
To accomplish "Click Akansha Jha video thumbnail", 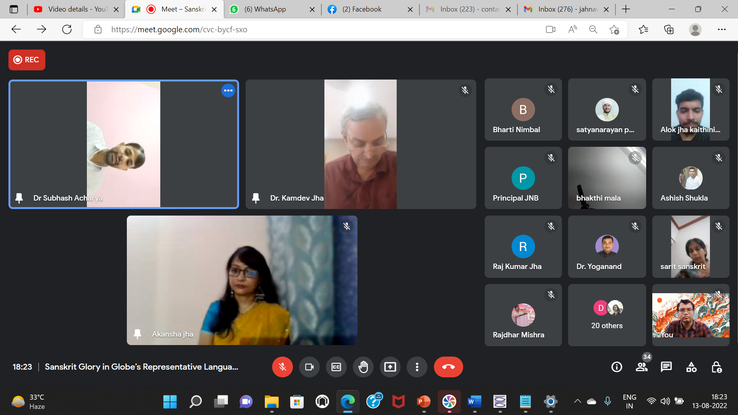I will (242, 280).
